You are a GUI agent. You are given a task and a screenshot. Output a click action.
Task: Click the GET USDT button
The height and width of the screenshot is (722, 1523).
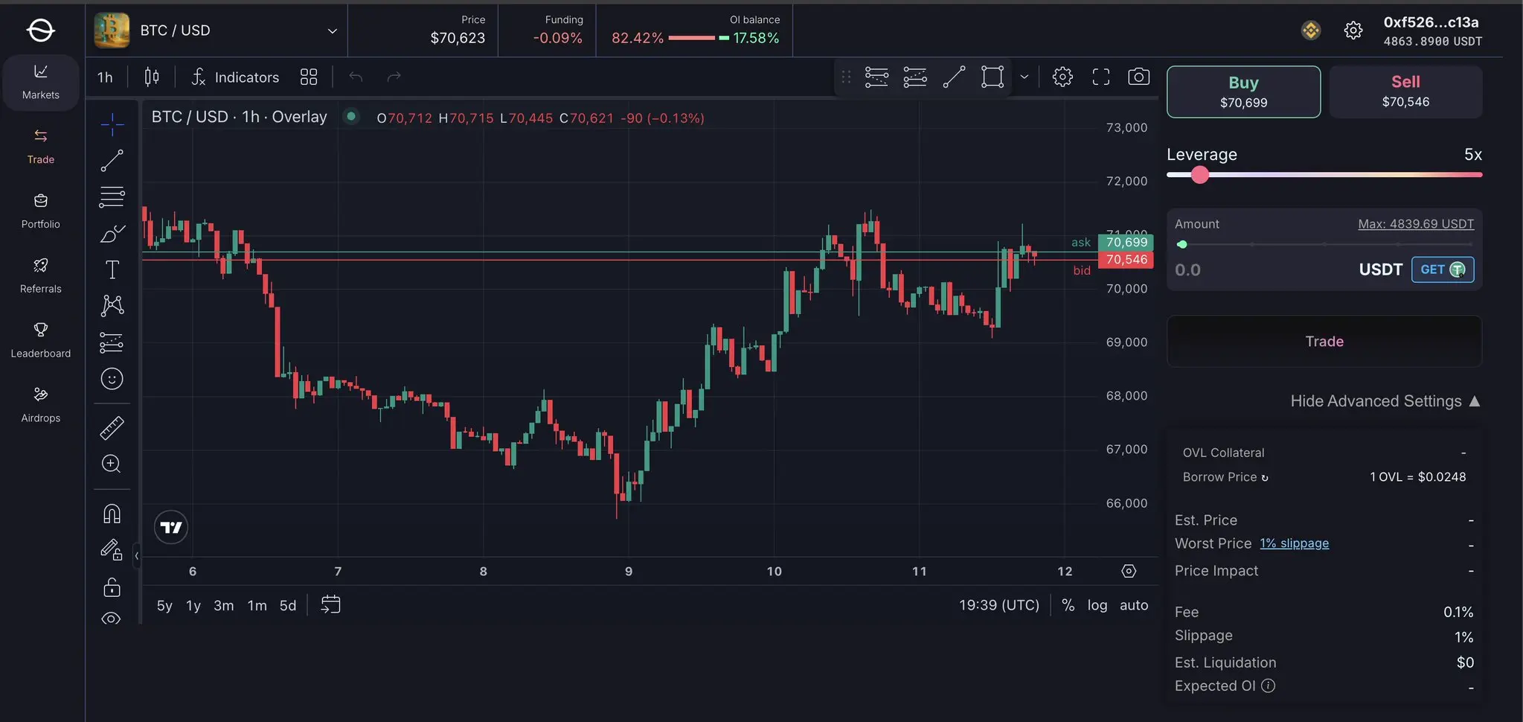click(1443, 269)
